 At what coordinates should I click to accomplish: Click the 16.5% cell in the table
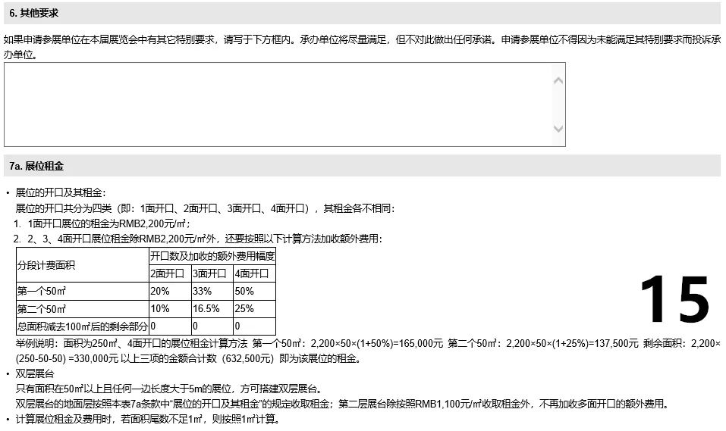pos(206,309)
